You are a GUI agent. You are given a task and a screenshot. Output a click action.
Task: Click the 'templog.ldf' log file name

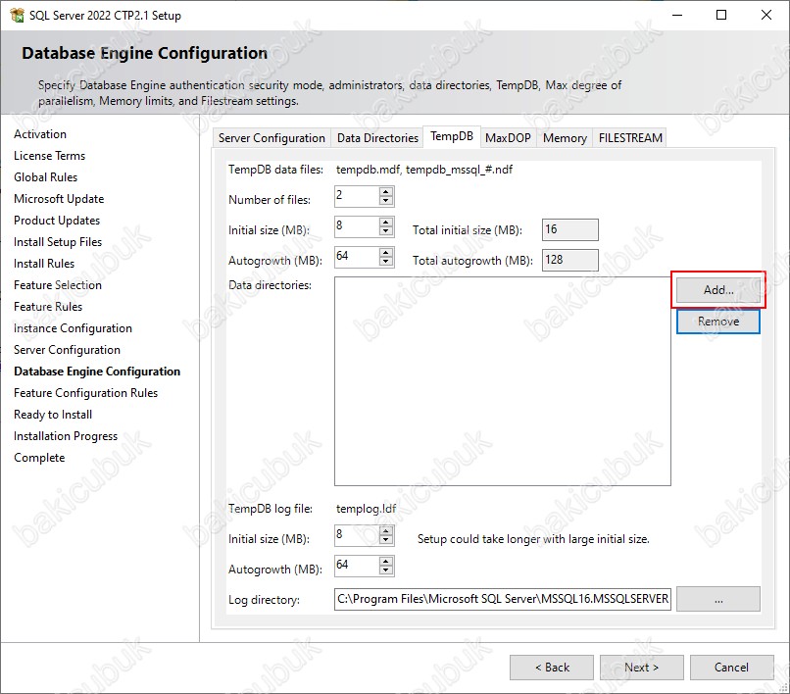click(367, 509)
